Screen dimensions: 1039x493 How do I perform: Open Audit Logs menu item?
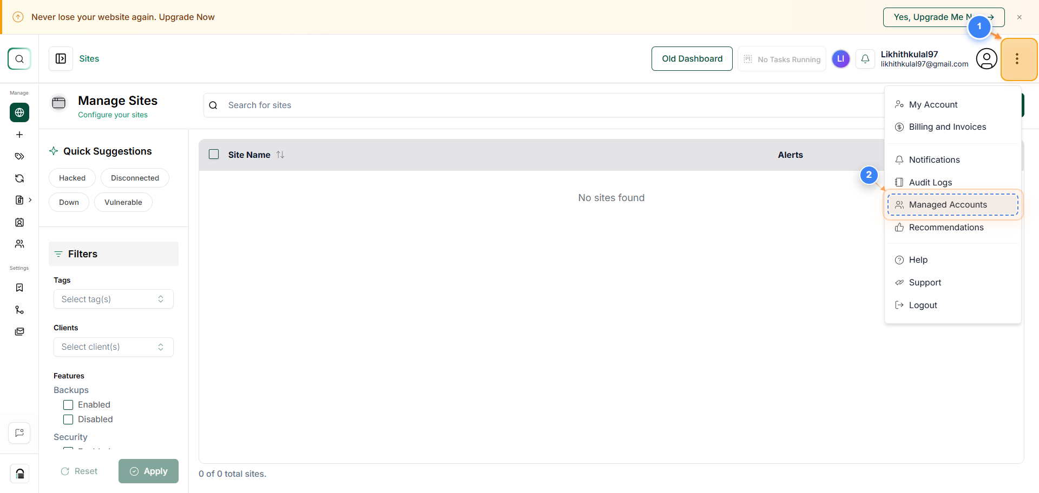(952, 183)
